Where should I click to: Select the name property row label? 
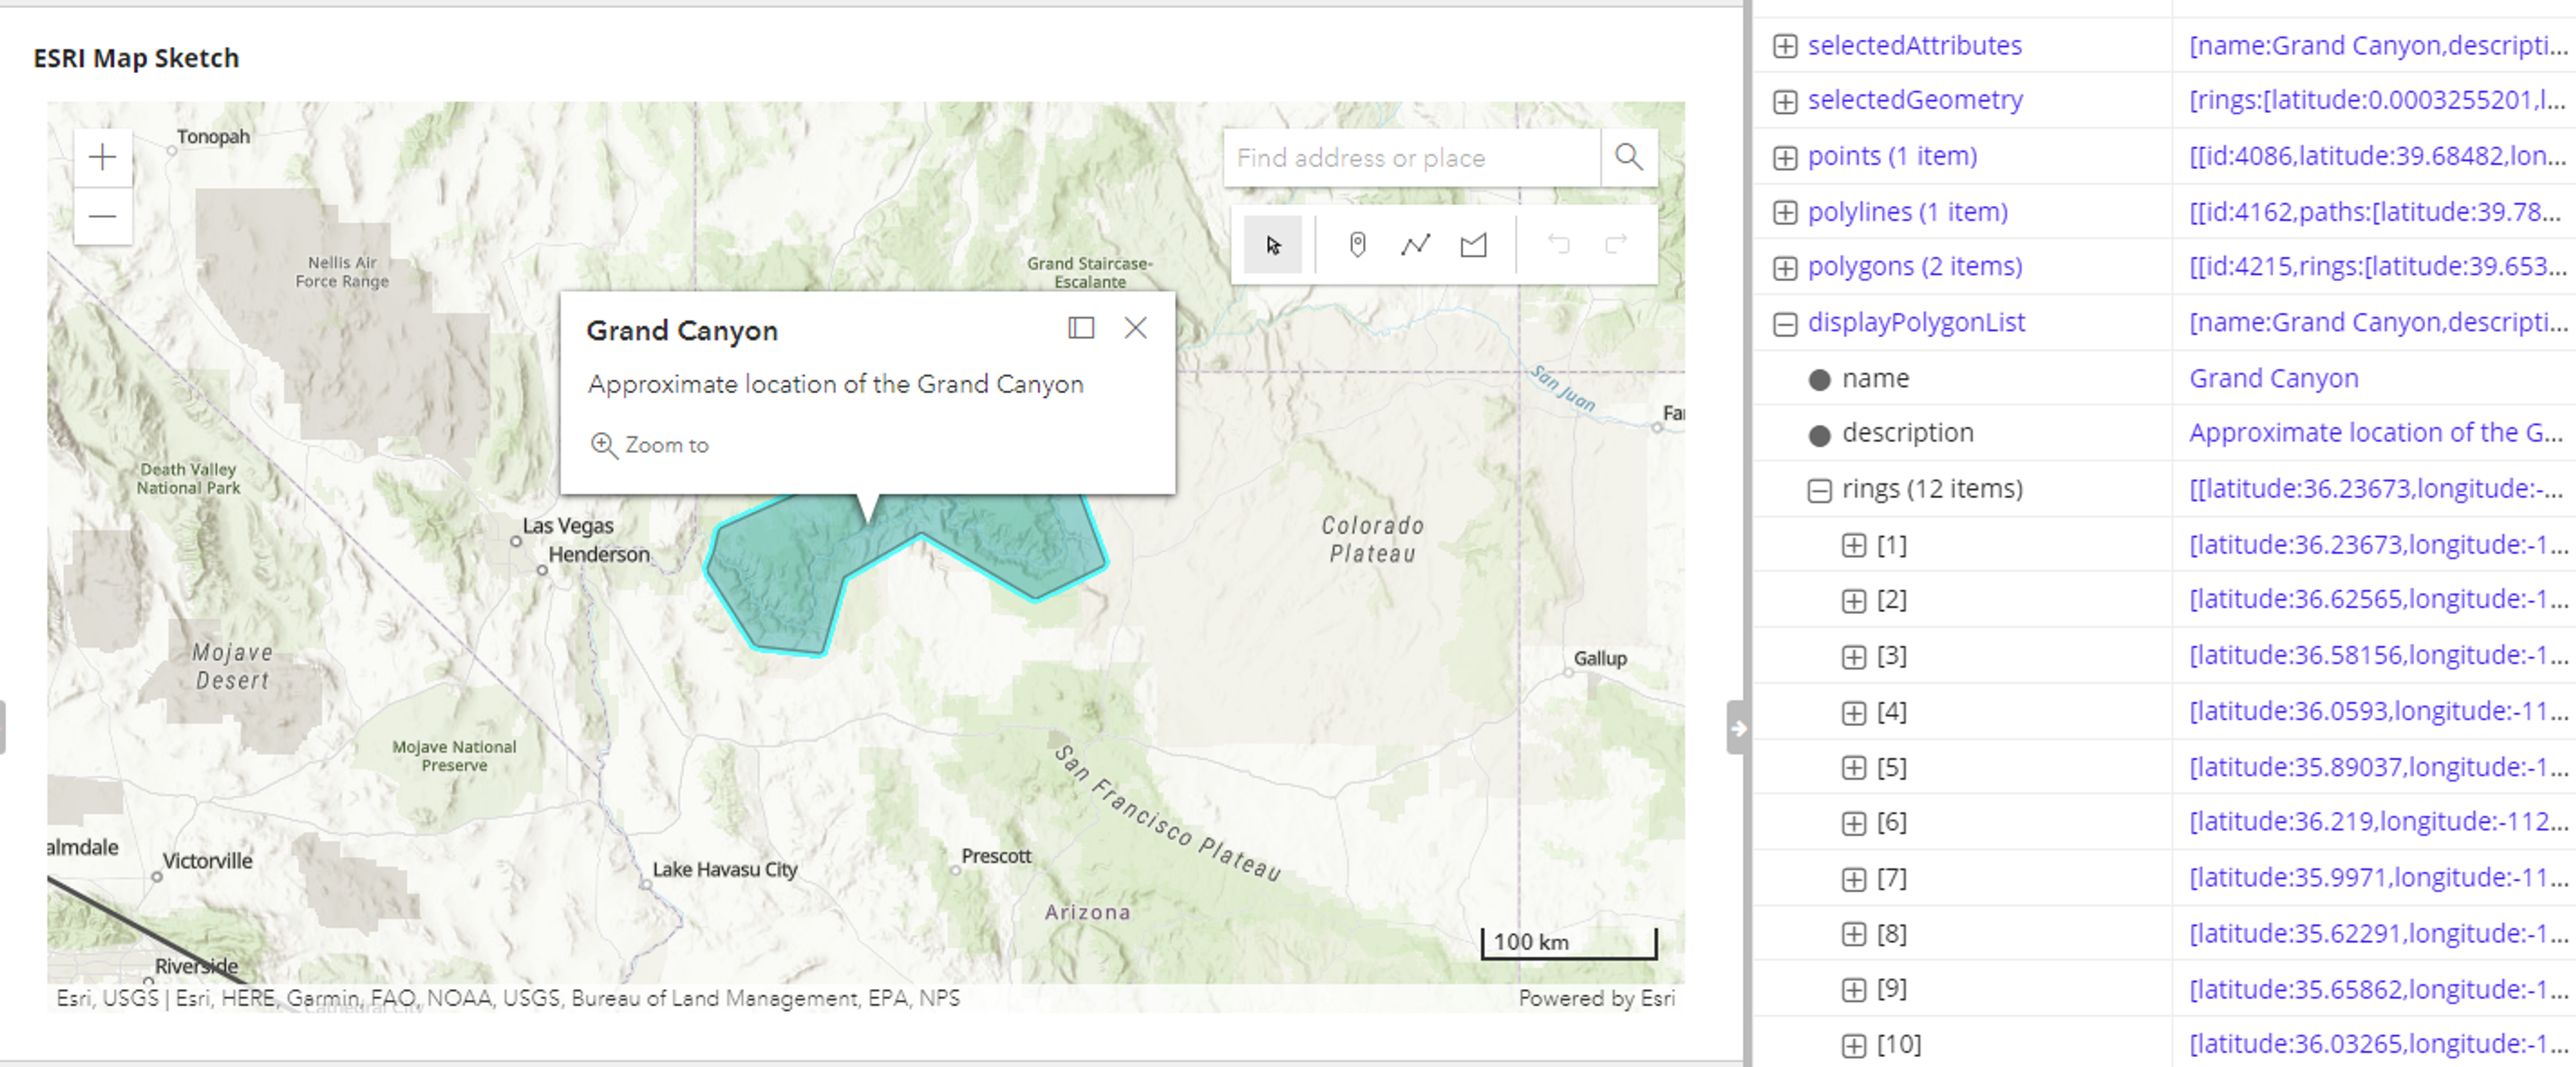[x=1875, y=378]
